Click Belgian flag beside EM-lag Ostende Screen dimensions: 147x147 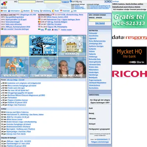point(39,22)
